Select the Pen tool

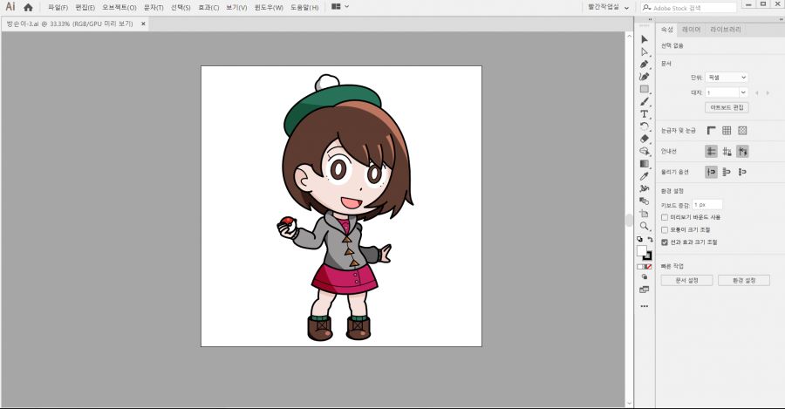coord(645,65)
